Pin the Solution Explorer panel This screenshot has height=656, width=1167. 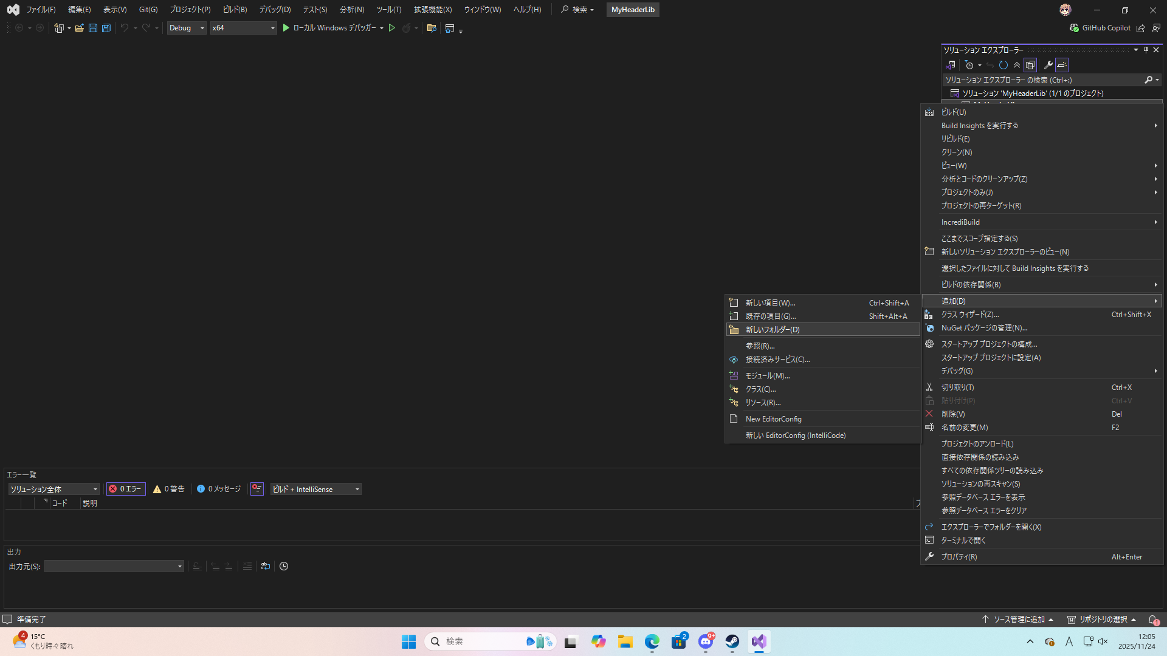[1146, 50]
